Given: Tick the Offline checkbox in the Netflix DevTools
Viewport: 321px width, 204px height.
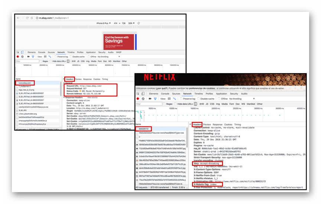Looking at the screenshot, I should coord(219,99).
